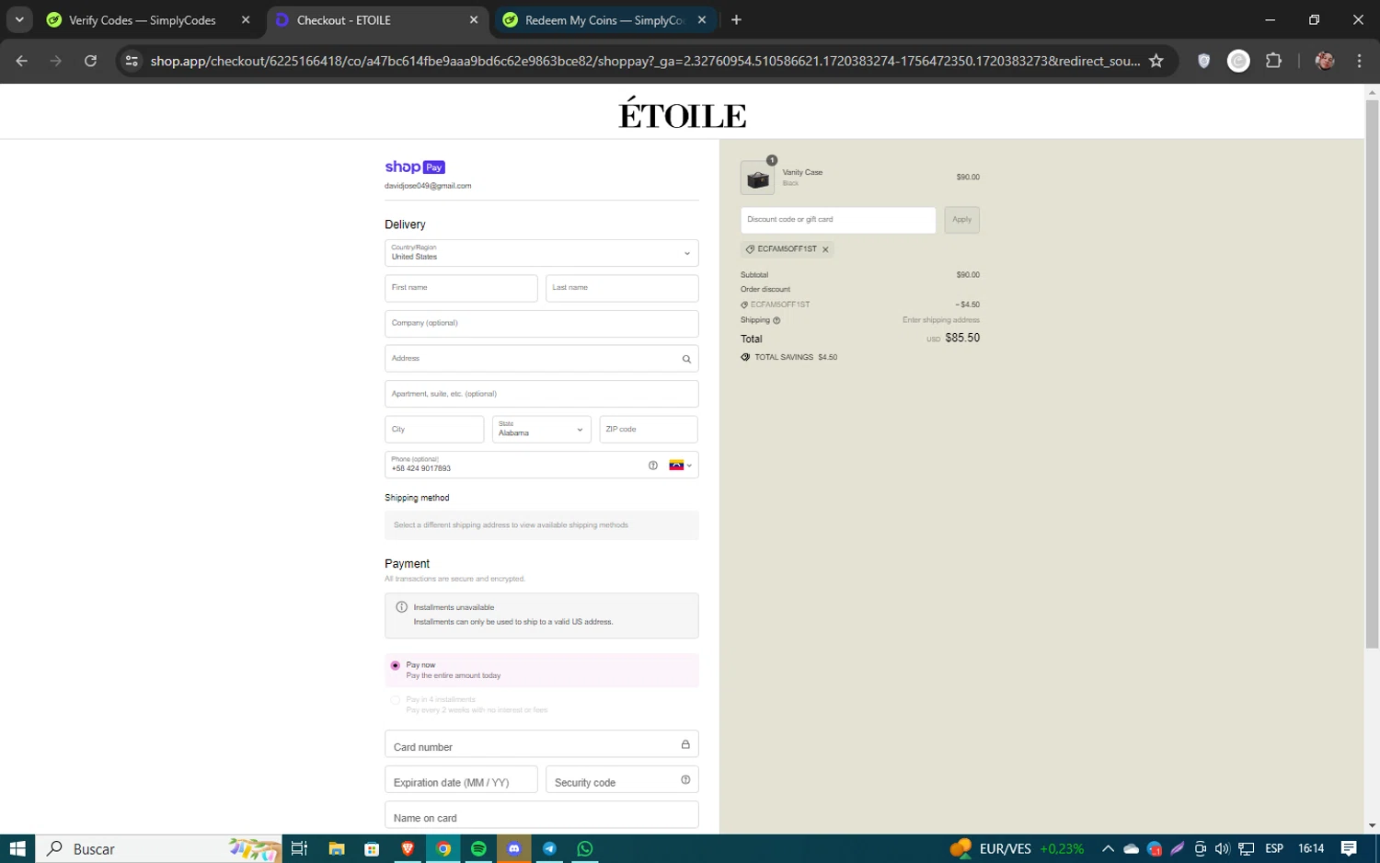
Task: Click the taskbar Buscar search box
Action: tap(158, 848)
